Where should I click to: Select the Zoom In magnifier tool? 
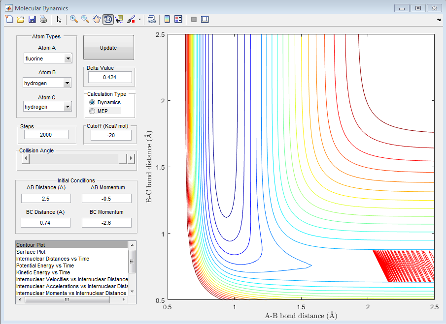(74, 20)
